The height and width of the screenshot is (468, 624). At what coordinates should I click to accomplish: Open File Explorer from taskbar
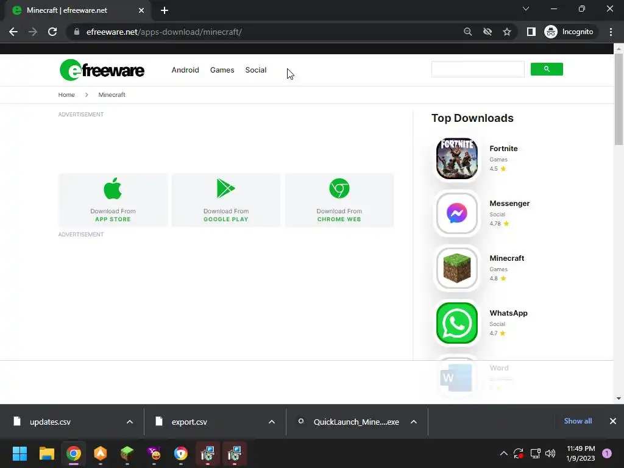(46, 453)
